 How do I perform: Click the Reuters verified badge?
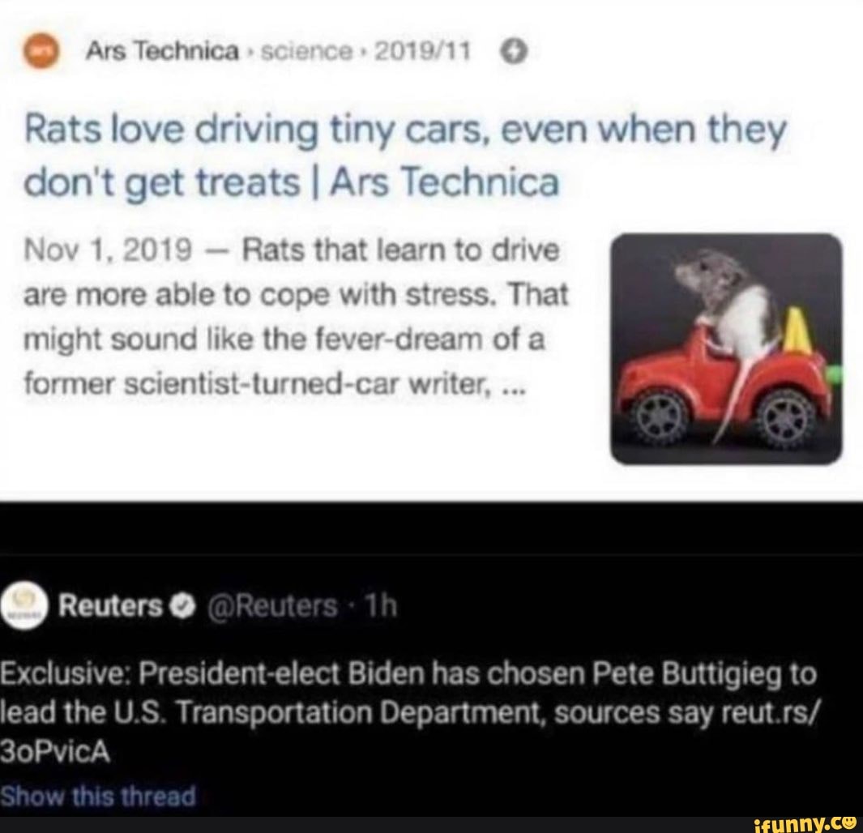[182, 606]
